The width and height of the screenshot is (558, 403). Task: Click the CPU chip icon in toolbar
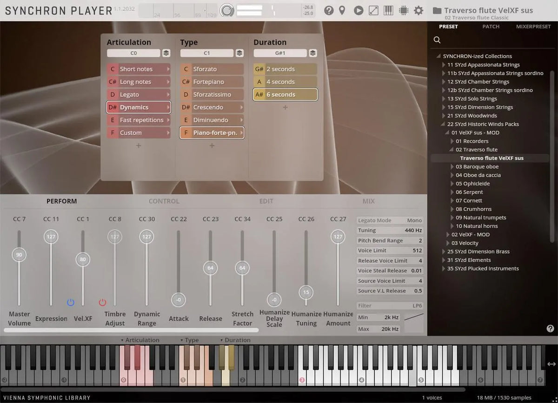pyautogui.click(x=404, y=10)
